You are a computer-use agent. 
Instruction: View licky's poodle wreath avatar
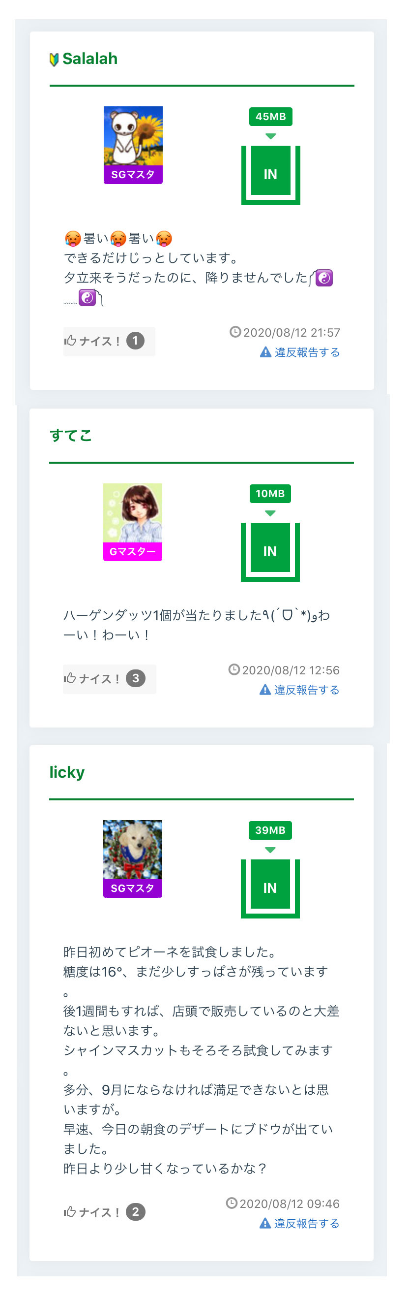132,850
